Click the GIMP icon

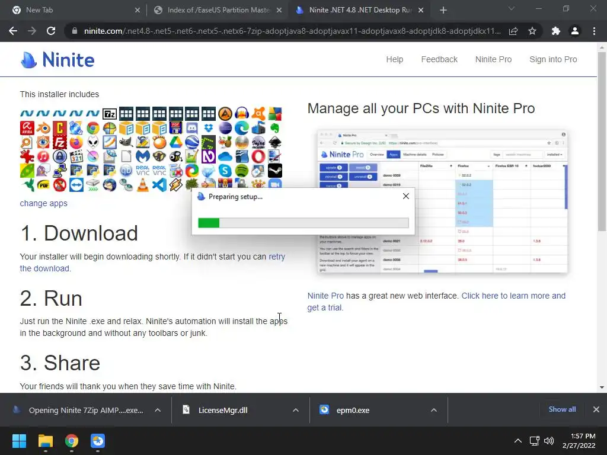pyautogui.click(x=126, y=142)
